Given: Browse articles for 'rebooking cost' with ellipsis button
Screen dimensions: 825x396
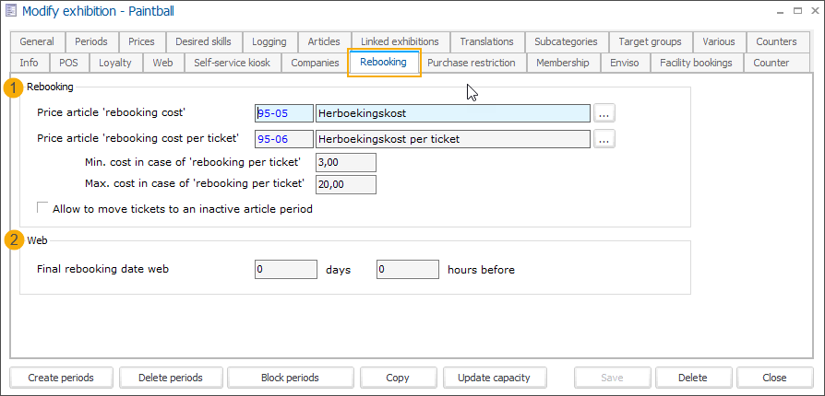Looking at the screenshot, I should point(604,113).
